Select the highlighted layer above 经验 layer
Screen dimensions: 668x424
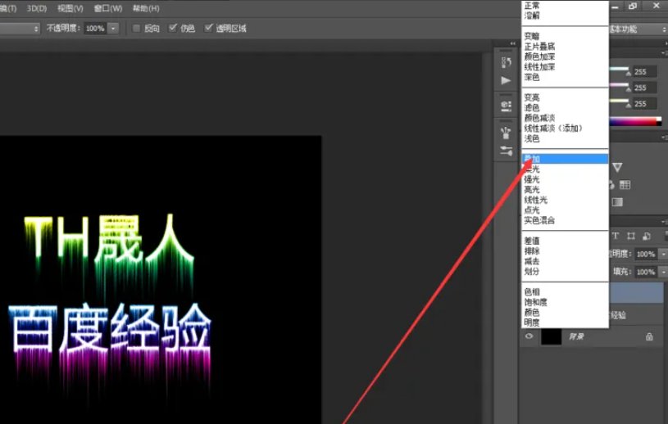637,293
